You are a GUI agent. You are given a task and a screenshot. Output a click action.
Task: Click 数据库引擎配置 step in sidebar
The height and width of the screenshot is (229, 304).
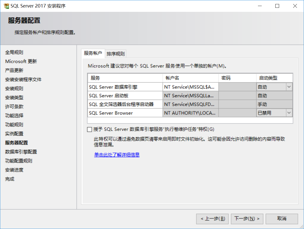click(x=21, y=152)
